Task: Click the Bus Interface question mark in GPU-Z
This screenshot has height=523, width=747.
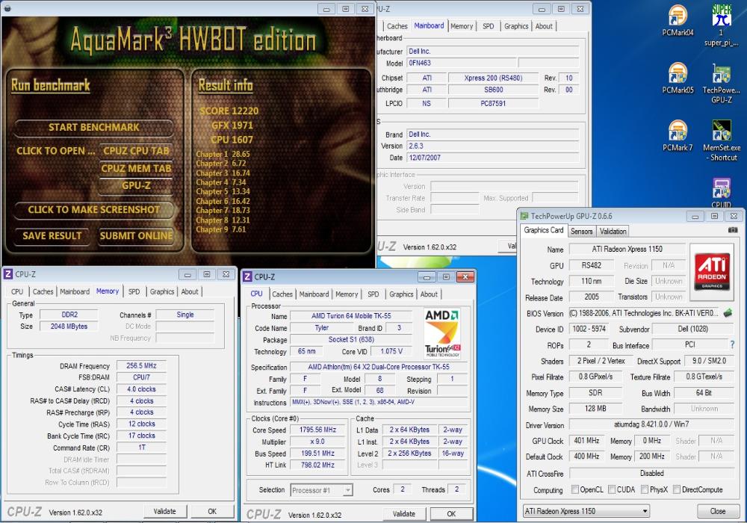Action: pyautogui.click(x=732, y=344)
